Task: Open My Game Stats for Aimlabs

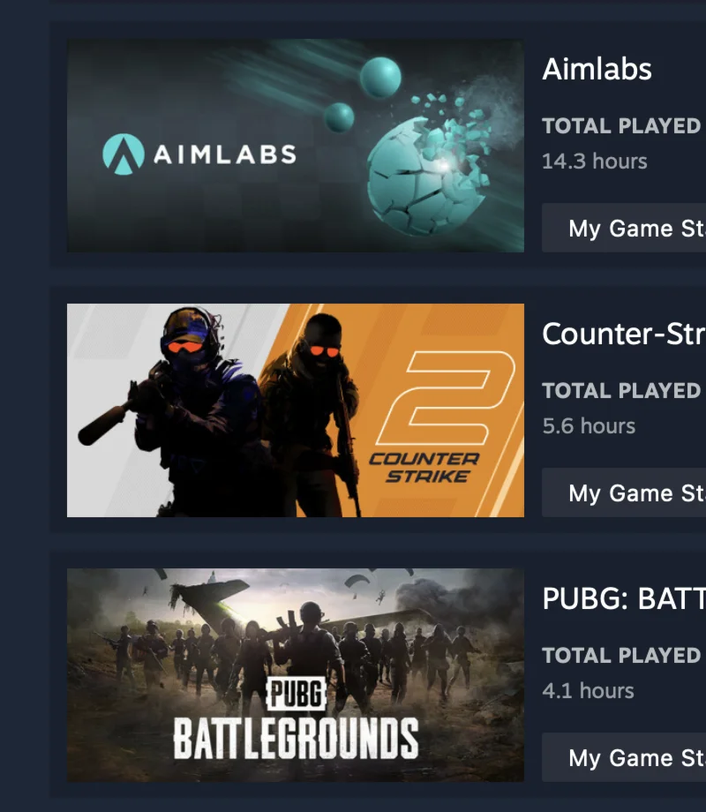Action: point(624,228)
